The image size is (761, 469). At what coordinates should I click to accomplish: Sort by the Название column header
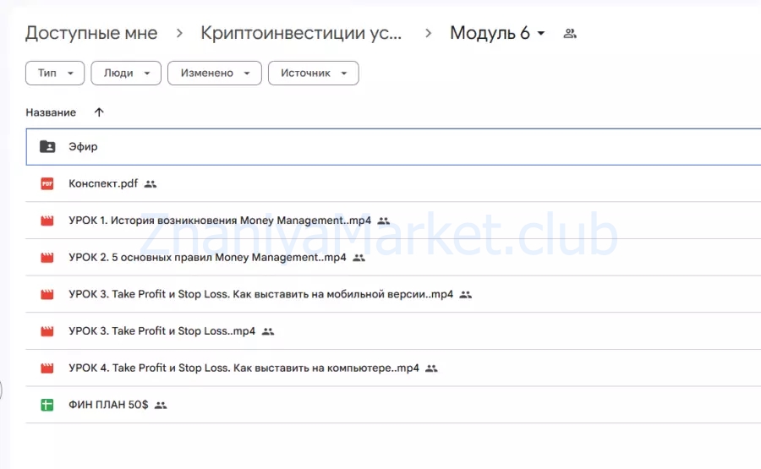(x=51, y=112)
